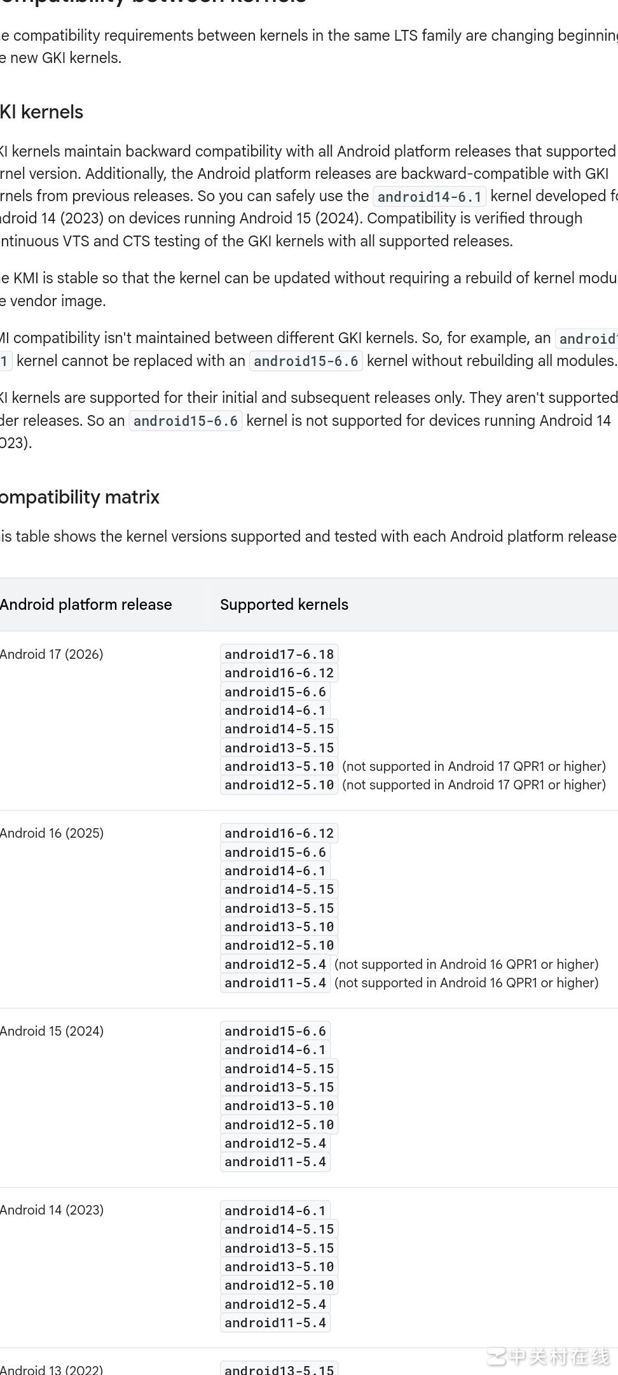Image resolution: width=618 pixels, height=1375 pixels.
Task: Click android12-5.4 in the Android 16 row
Action: pos(275,964)
